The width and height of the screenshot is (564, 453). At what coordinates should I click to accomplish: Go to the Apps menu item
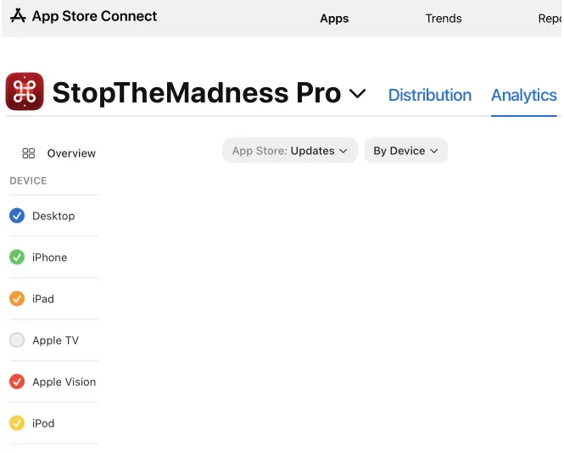[x=334, y=19]
